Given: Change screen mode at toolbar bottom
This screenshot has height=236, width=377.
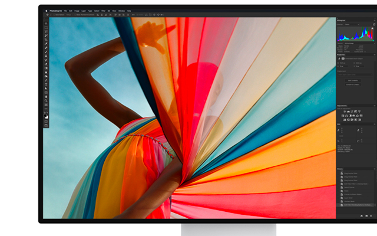Looking at the screenshot, I should [x=46, y=126].
